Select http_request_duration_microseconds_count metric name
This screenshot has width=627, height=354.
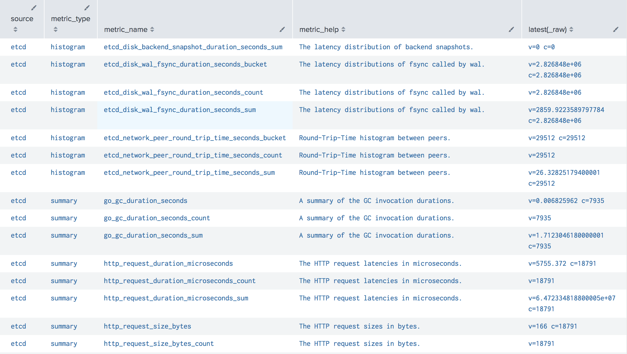(x=180, y=281)
